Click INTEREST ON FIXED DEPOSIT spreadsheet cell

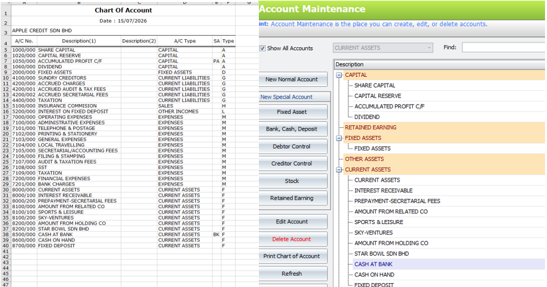pyautogui.click(x=79, y=111)
